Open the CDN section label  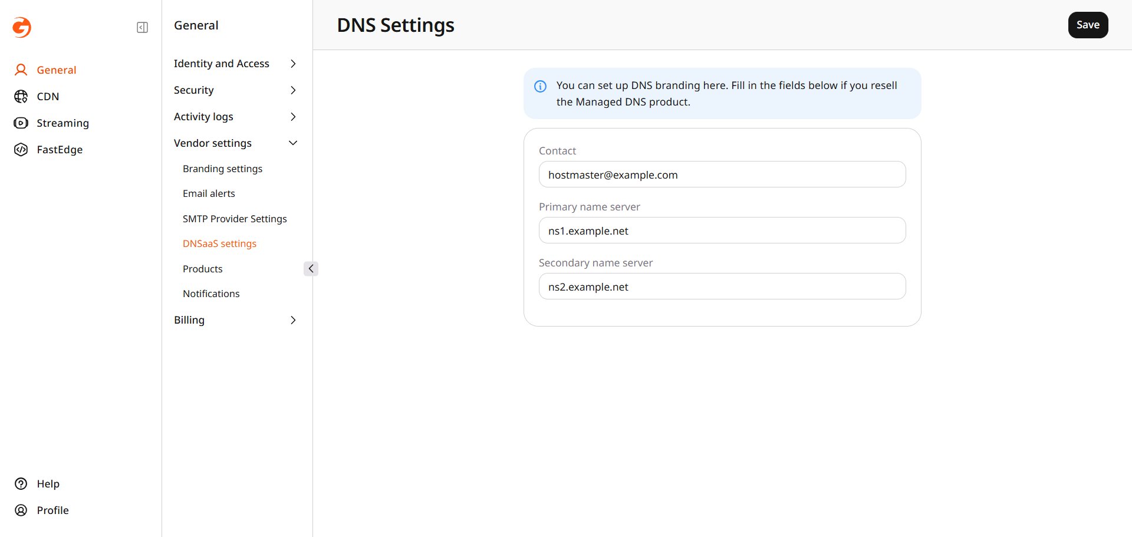(48, 97)
